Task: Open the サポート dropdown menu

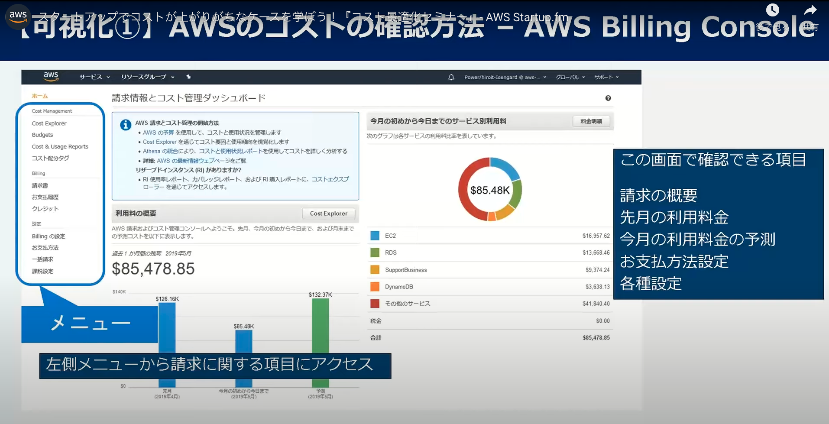Action: coord(606,77)
